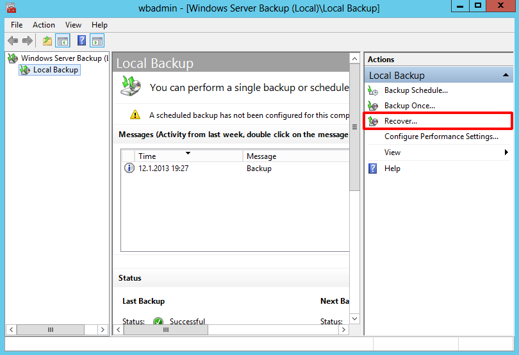Viewport: 519px width, 355px height.
Task: Click the Back arrow toolbar icon
Action: point(13,41)
